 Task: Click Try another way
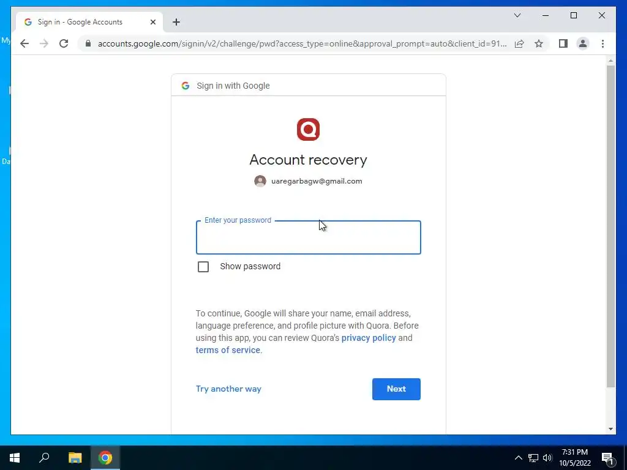(x=228, y=389)
